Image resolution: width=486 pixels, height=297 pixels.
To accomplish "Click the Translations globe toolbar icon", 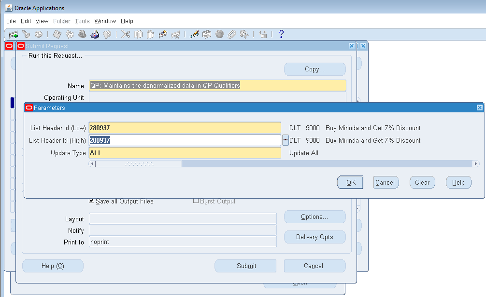I will (219, 34).
